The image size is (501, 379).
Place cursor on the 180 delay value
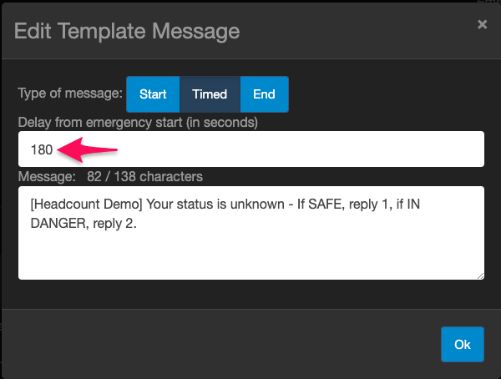pyautogui.click(x=42, y=150)
